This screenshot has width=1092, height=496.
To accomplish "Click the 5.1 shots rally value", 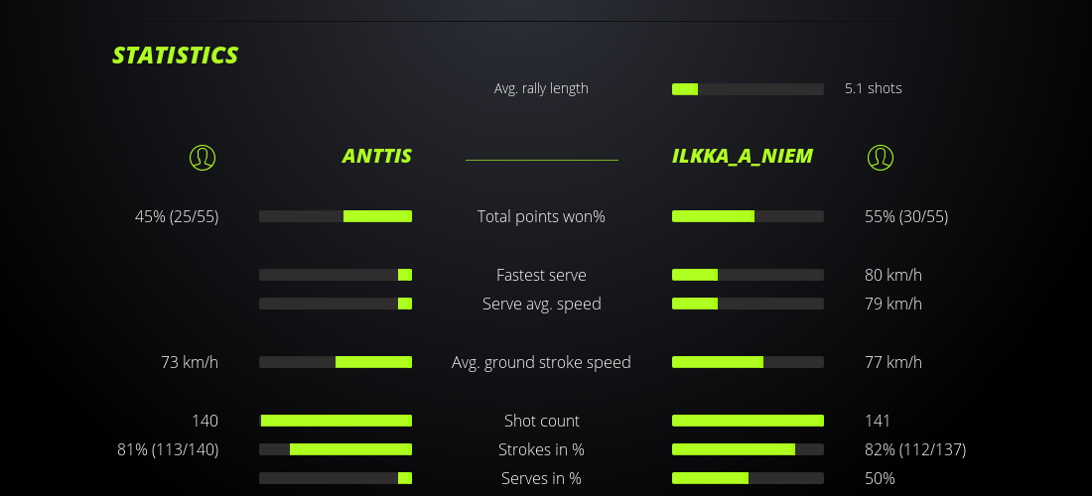I will pos(873,88).
